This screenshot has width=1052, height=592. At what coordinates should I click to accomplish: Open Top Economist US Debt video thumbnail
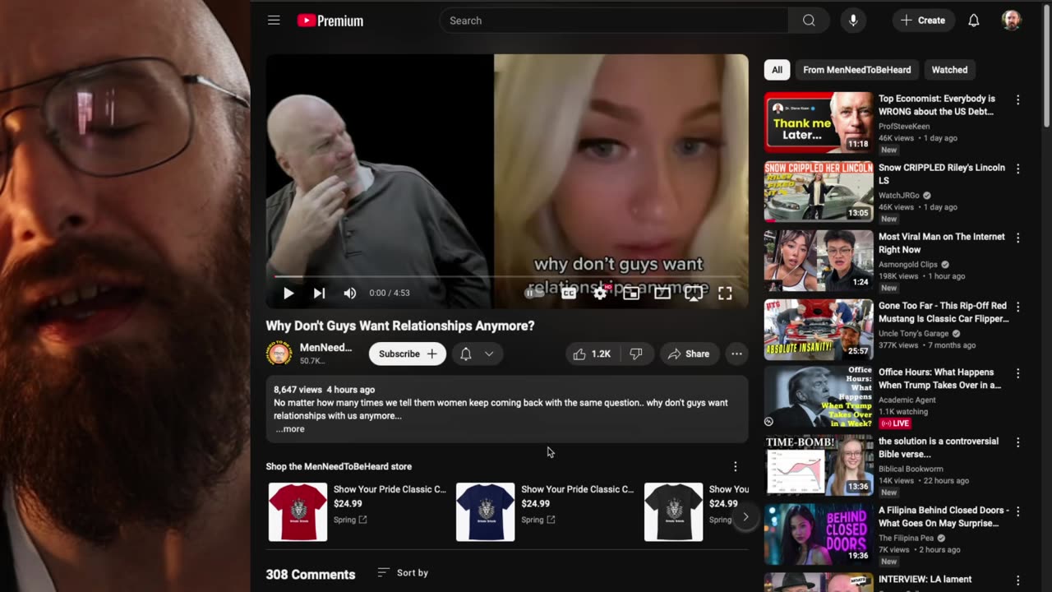(x=819, y=123)
